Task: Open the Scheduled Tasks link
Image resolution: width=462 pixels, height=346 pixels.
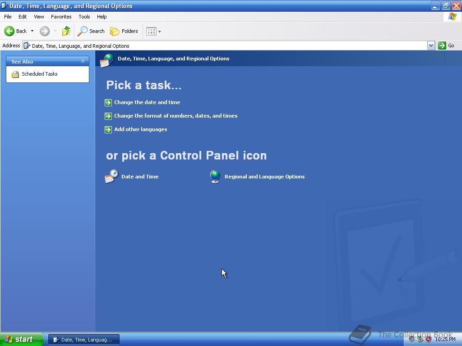Action: point(40,74)
